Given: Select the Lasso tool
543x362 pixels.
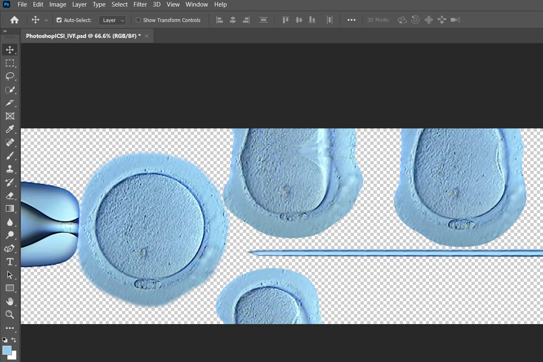Looking at the screenshot, I should (x=10, y=76).
